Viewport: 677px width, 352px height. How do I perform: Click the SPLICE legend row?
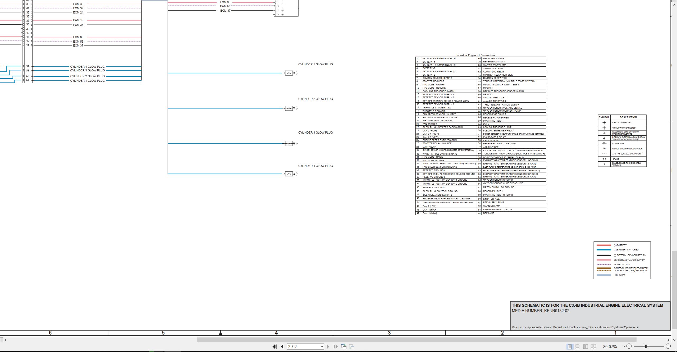click(622, 159)
